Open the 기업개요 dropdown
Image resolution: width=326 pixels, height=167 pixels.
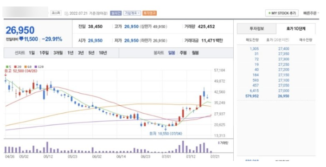click(x=132, y=13)
